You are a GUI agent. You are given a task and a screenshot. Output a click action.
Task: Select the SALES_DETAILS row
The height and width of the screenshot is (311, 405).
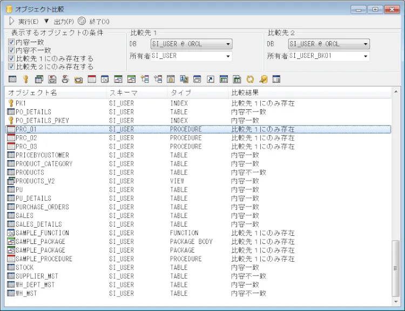(x=198, y=224)
